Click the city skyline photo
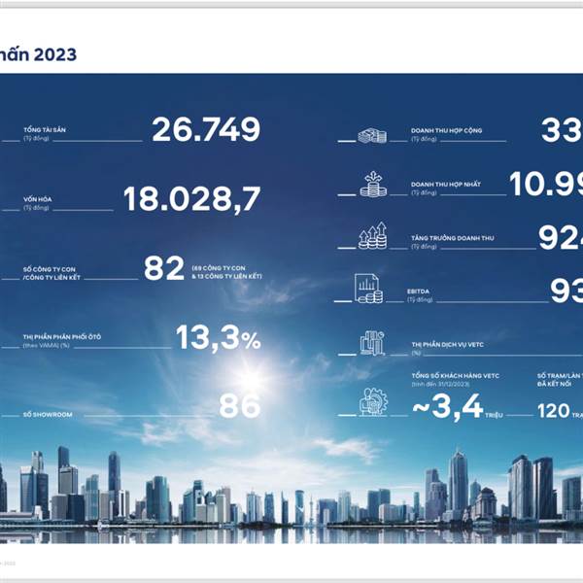The image size is (583, 583). click(291, 309)
